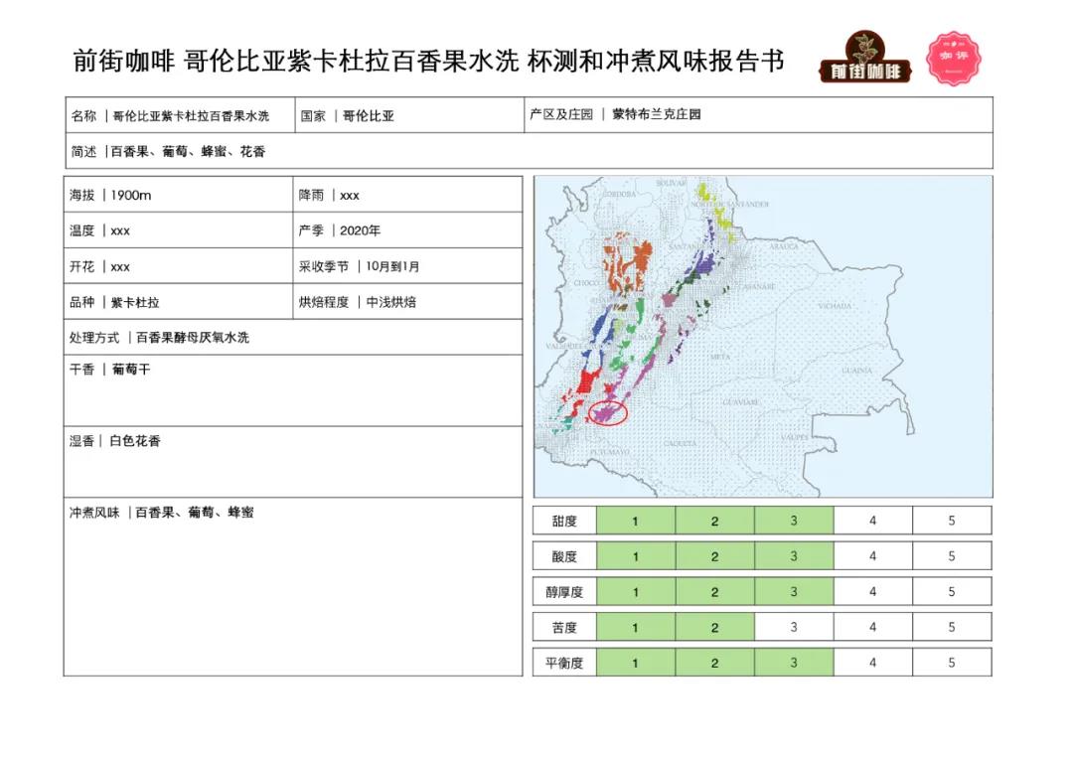The image size is (1073, 758).
Task: Click the 前街咖啡 brown logo
Action: pos(859,59)
